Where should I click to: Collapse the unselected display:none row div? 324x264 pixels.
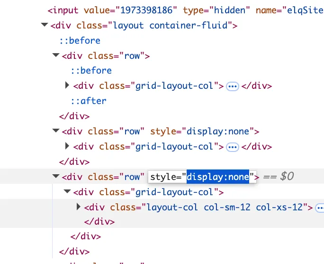tap(56, 132)
